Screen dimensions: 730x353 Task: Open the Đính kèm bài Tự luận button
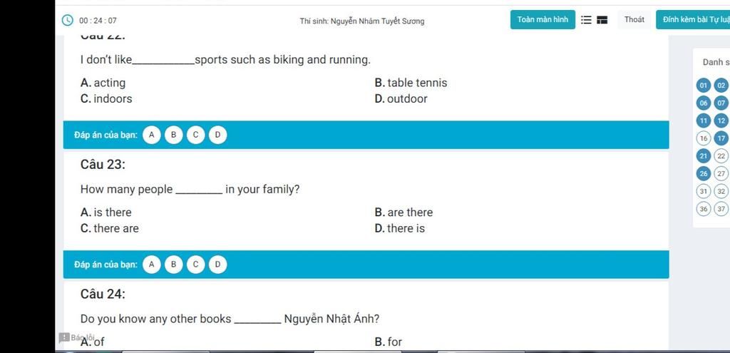(x=693, y=19)
